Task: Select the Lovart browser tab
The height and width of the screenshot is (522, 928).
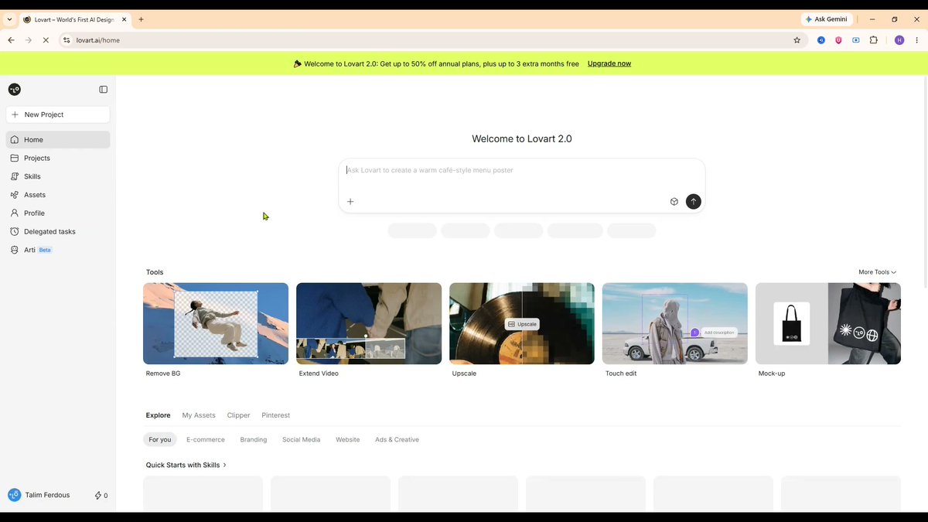Action: point(75,19)
